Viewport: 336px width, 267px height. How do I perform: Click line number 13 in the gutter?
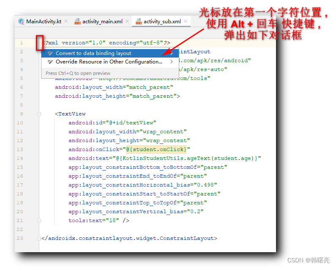point(21,149)
